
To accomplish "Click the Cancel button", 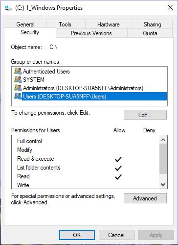I will (x=116, y=235).
